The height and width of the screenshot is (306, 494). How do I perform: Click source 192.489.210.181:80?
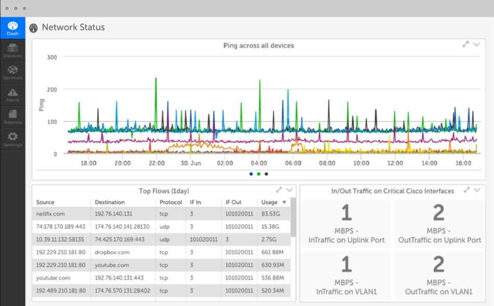61,291
